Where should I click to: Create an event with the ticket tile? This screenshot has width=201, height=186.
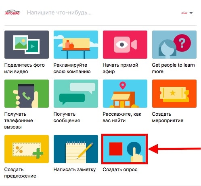pyautogui.click(x=174, y=94)
